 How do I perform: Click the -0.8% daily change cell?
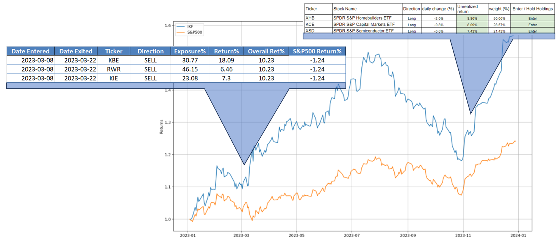click(x=439, y=24)
